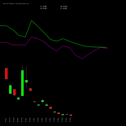Select the "22 May" date axis label

tap(70, 120)
